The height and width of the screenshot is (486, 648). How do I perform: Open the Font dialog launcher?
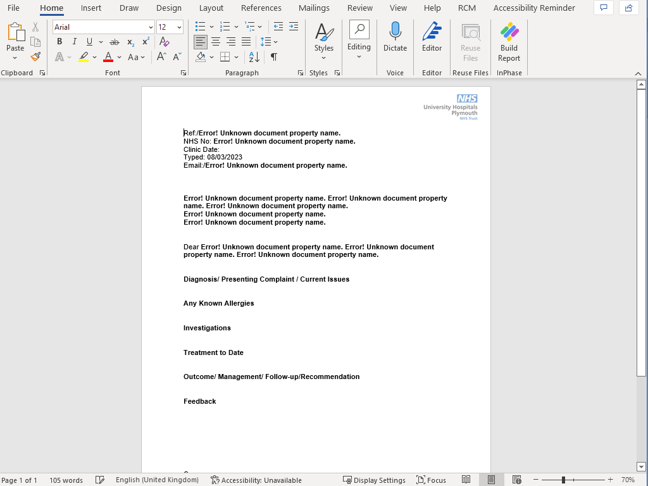[184, 73]
